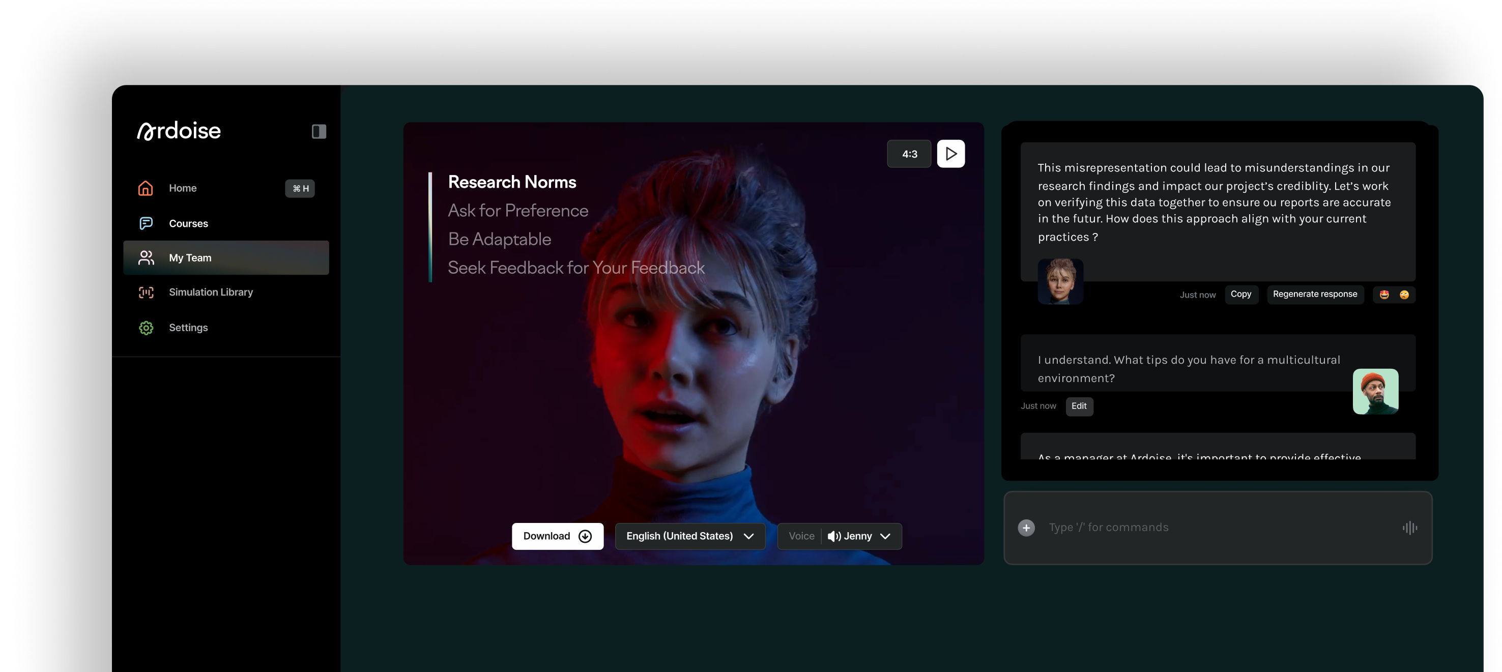Select the Ask for Preference topic
Image resolution: width=1502 pixels, height=672 pixels.
(x=518, y=211)
